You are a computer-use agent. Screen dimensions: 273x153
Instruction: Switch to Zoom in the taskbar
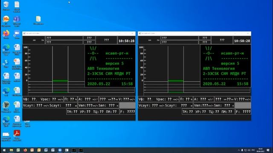click(x=60, y=150)
